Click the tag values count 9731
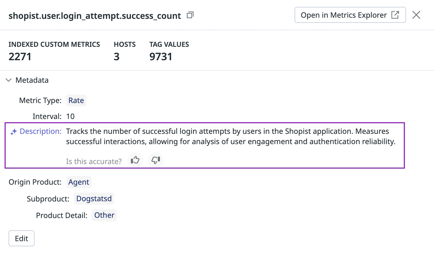The height and width of the screenshot is (254, 434). point(161,57)
